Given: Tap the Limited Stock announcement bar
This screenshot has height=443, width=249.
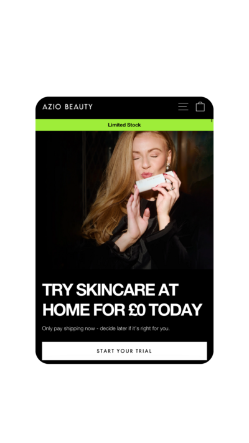Looking at the screenshot, I should (x=125, y=125).
